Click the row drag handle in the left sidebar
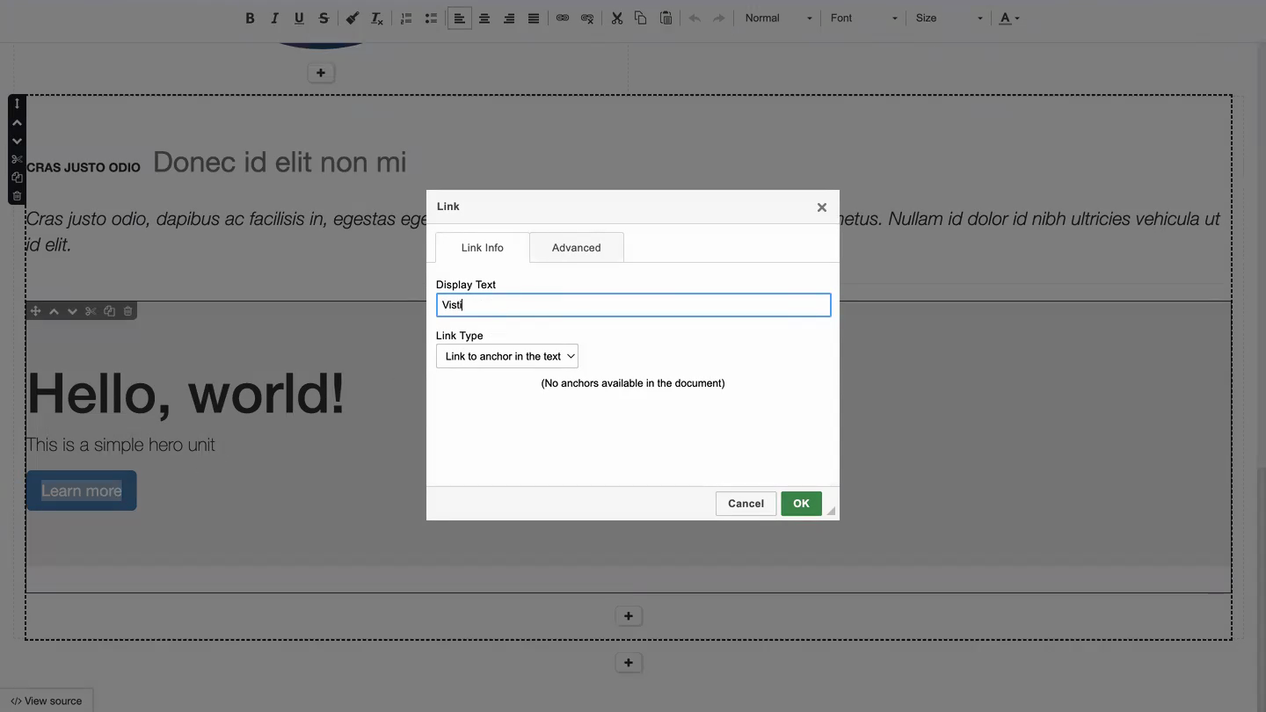 [17, 104]
